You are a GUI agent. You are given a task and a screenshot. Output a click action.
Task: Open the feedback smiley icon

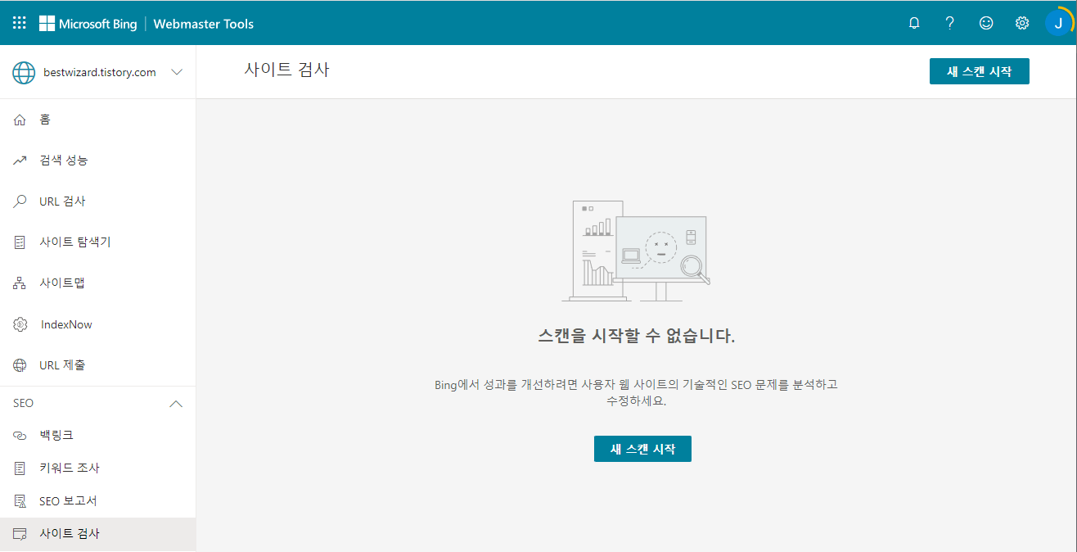click(985, 22)
